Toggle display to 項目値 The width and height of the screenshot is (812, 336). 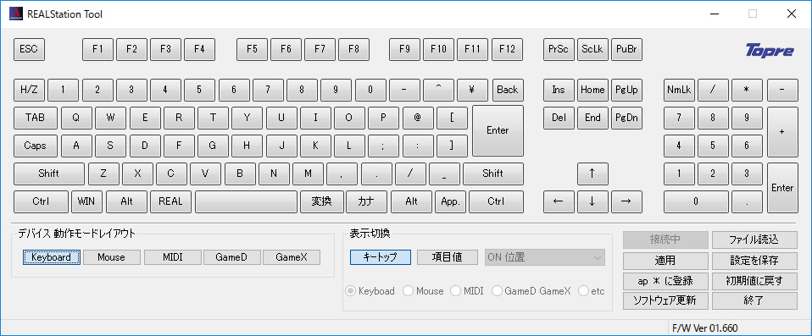pos(448,257)
